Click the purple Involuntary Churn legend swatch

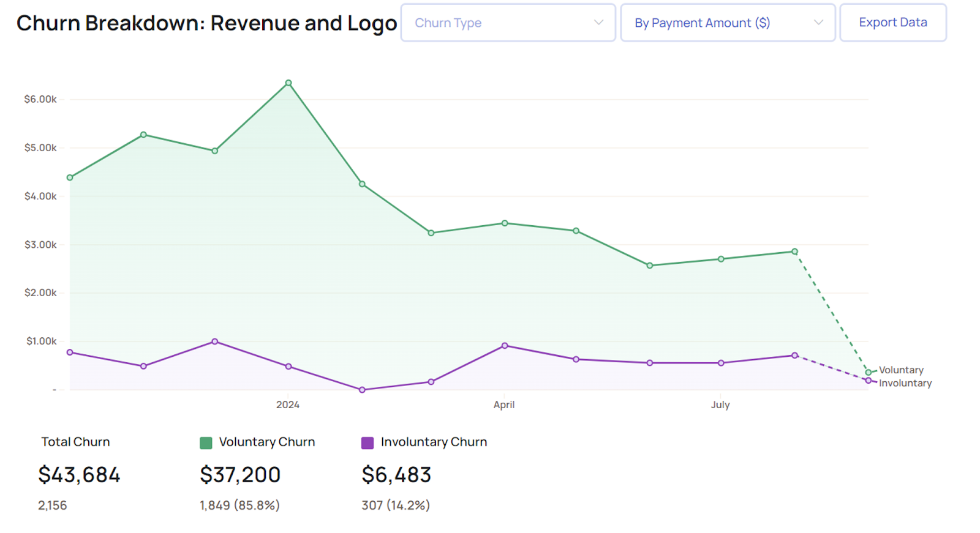(x=367, y=442)
